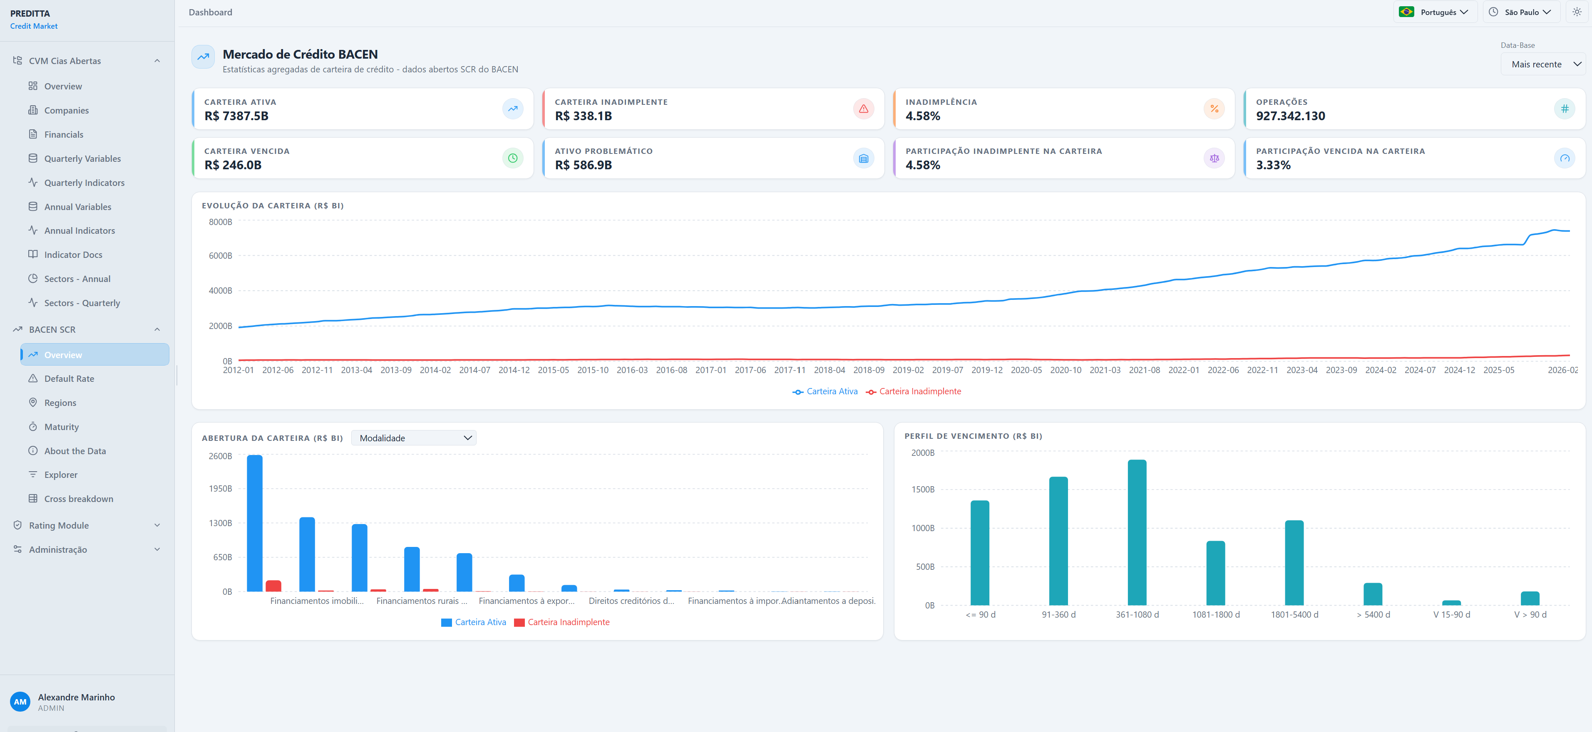Screen dimensions: 1592x732
Task: Click the 361-1080 d maturity bar
Action: point(1137,532)
